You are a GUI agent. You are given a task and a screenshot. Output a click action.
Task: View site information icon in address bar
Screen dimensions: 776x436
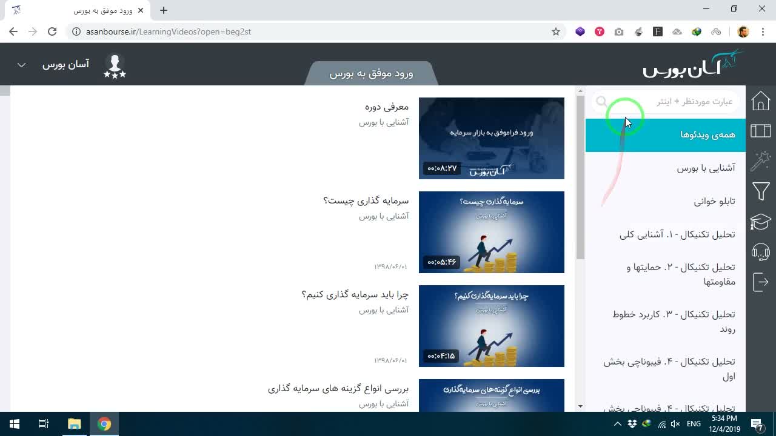(76, 31)
